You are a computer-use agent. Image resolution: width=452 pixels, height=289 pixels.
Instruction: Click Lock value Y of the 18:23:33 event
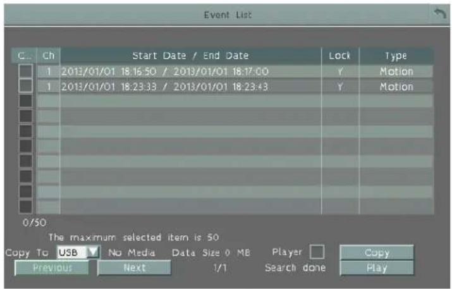coord(340,87)
